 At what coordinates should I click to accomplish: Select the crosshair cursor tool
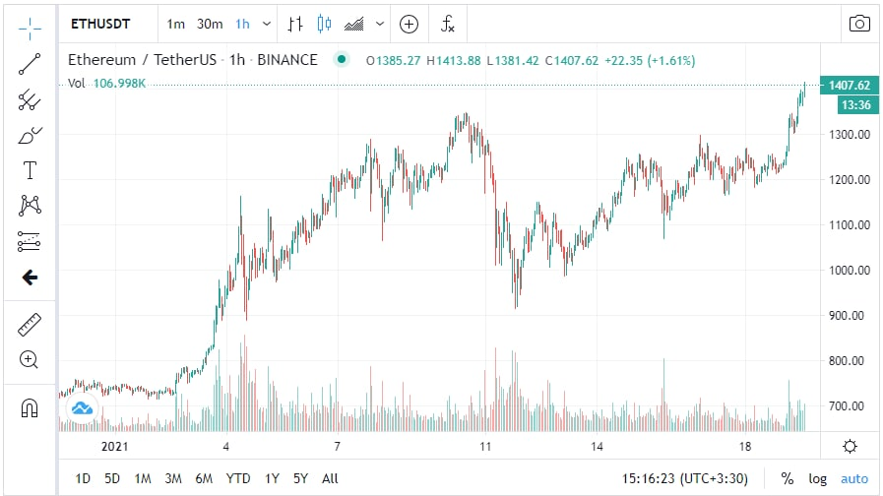(30, 25)
